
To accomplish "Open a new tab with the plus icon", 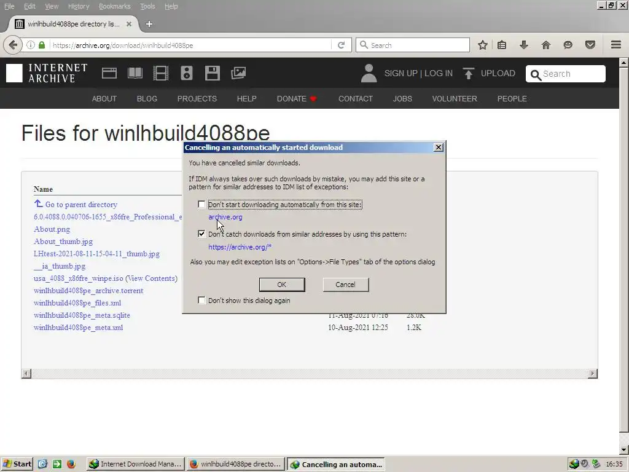I will tap(149, 24).
